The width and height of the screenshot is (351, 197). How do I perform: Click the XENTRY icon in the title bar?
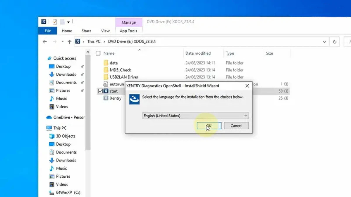pos(44,22)
